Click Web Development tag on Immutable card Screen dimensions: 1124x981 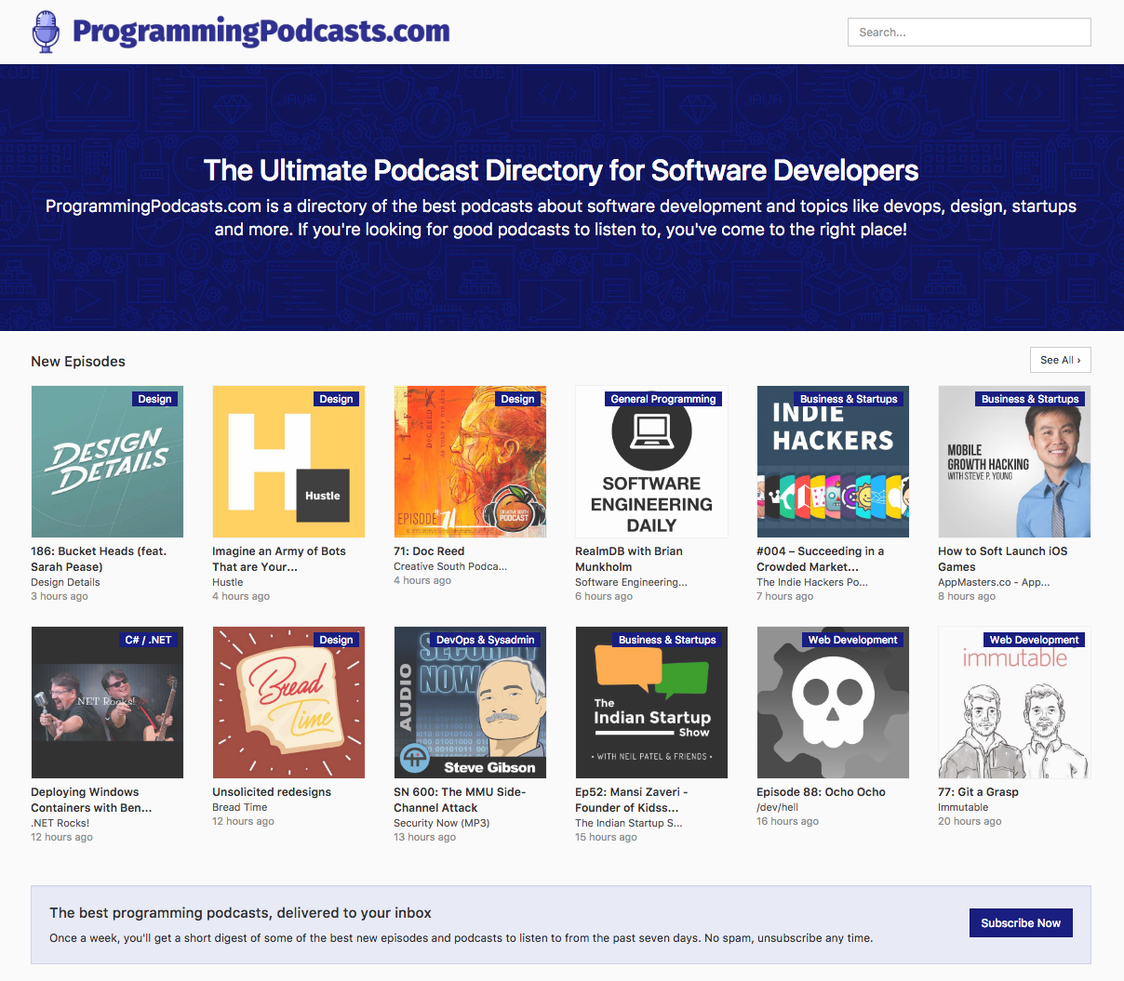[x=1035, y=640]
